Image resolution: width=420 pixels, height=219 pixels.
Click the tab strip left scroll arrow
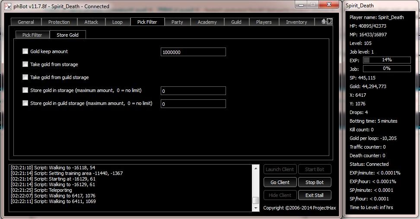pyautogui.click(x=324, y=21)
